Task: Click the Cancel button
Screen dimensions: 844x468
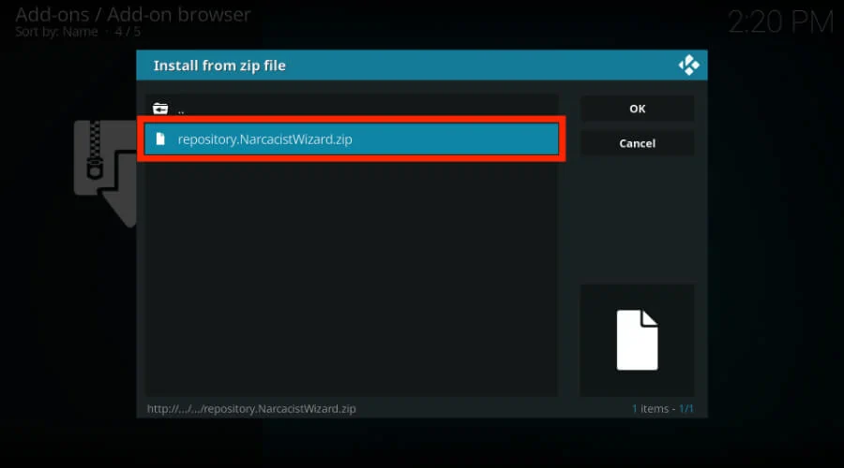Action: click(638, 143)
